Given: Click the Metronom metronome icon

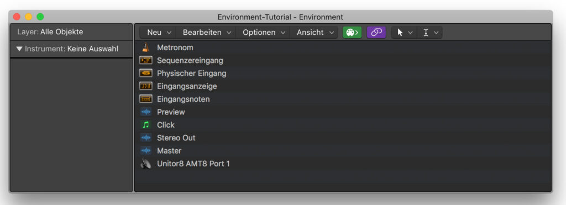Looking at the screenshot, I should click(x=145, y=48).
